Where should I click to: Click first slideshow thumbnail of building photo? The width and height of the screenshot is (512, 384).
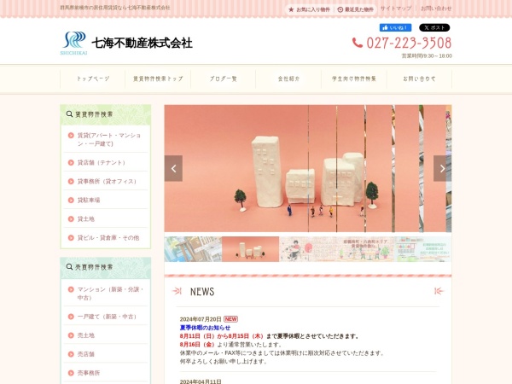pyautogui.click(x=193, y=249)
